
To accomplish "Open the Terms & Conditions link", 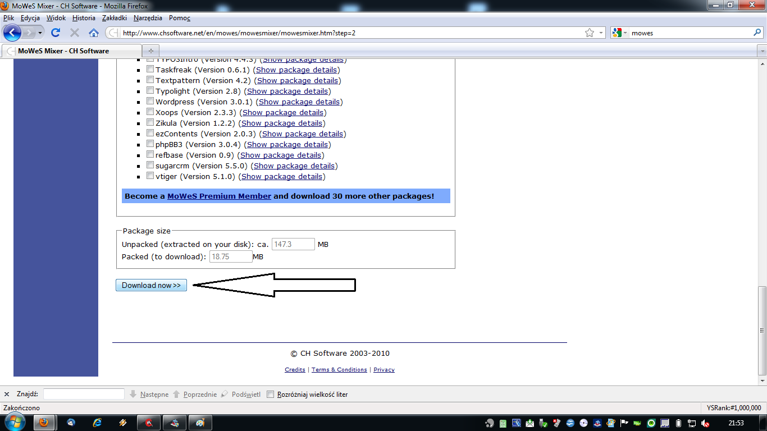I will [x=339, y=370].
